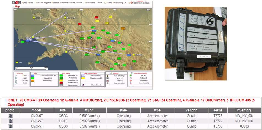Viewport: 262px width, 130px height.
Task: Open photo thumbnail for CGG3 row
Action: pos(10,116)
